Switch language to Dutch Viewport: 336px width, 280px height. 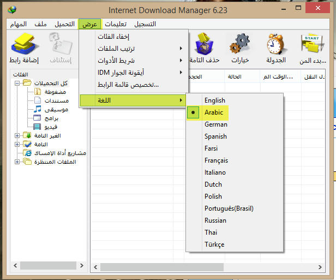[x=213, y=184]
